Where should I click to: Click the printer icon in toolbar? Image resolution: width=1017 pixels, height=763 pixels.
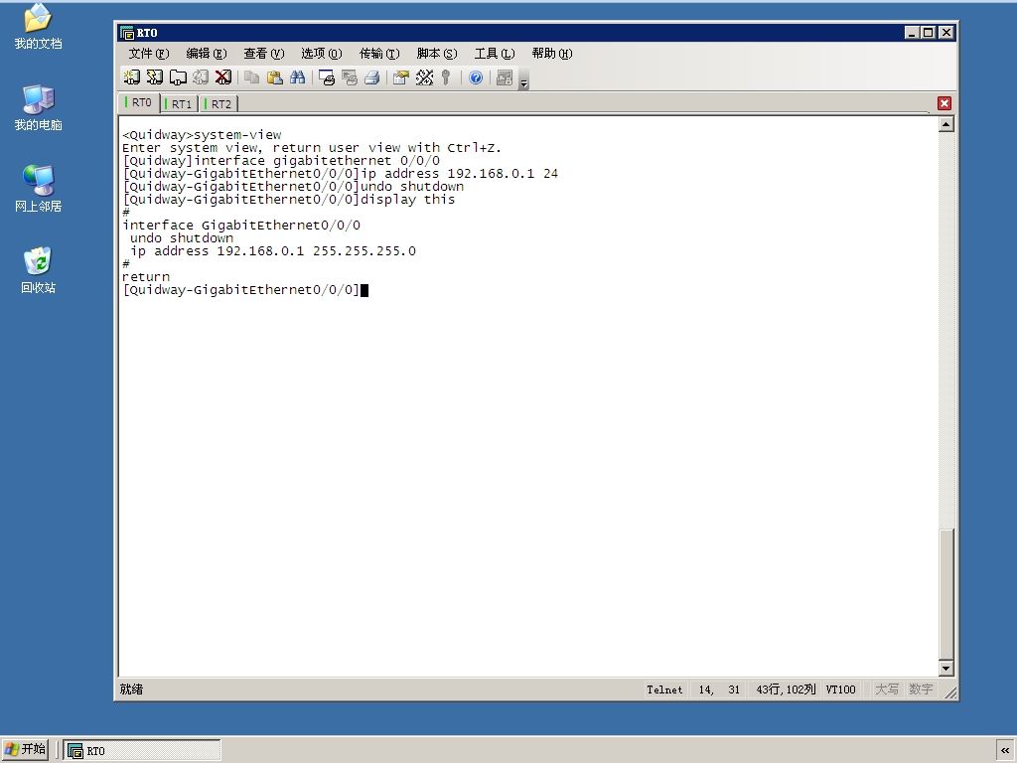point(372,77)
